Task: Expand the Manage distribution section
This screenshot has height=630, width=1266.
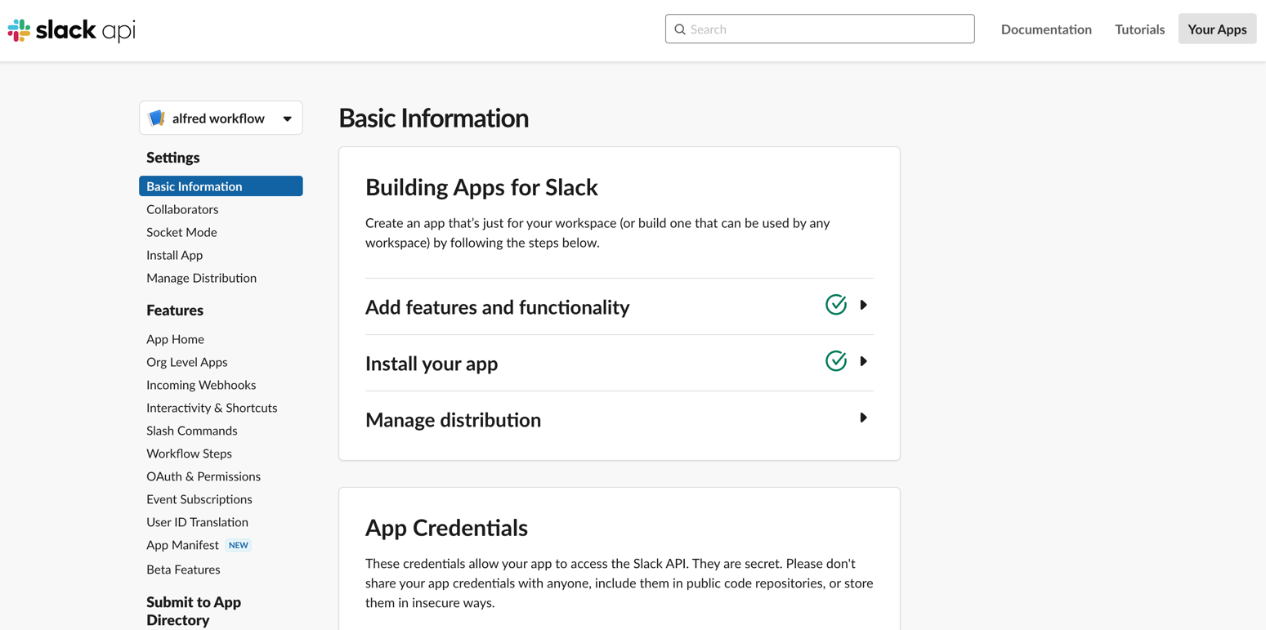Action: (620, 419)
